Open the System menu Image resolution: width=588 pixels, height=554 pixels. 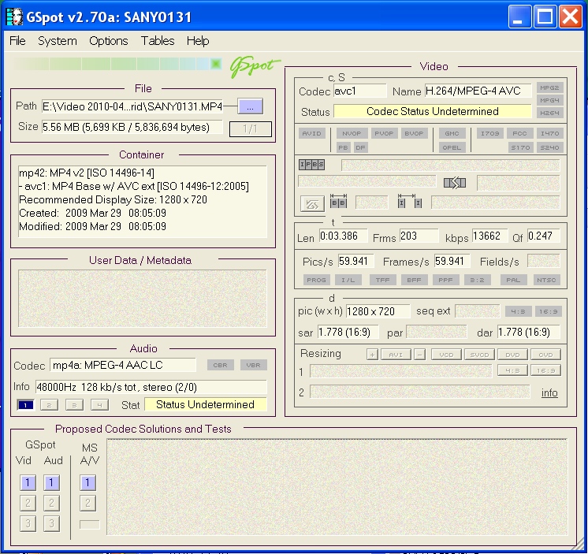coord(58,40)
